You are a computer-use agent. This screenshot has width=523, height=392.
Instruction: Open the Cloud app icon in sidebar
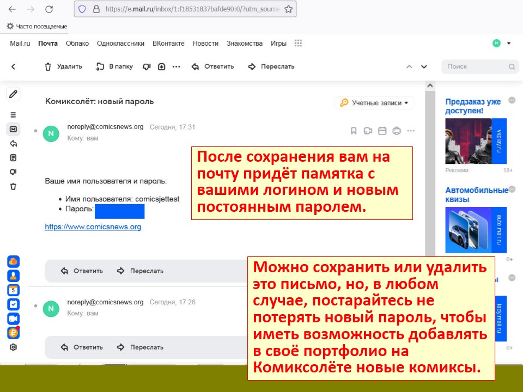click(x=13, y=261)
